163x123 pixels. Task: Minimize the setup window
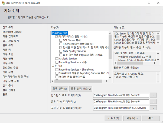[x=140, y=3]
